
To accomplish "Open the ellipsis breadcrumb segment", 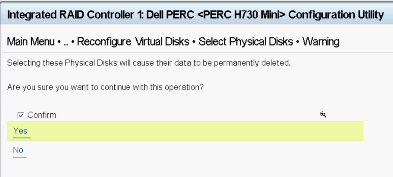I will 66,42.
